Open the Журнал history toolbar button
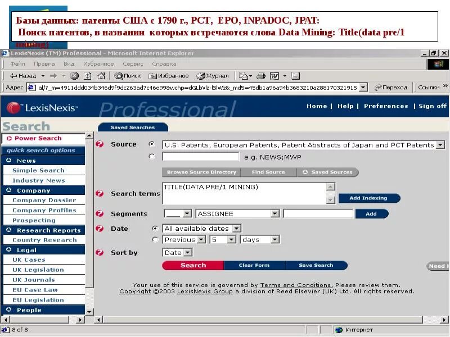 tap(213, 76)
